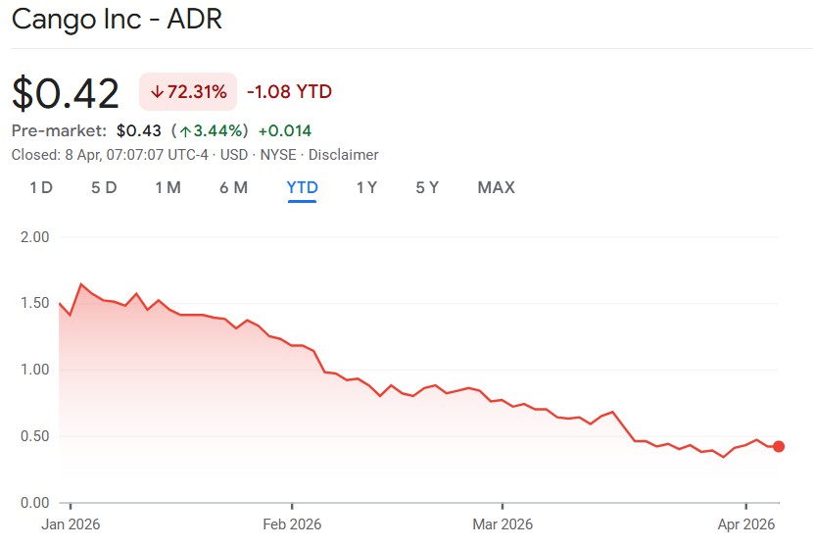Show the 1M price history

pyautogui.click(x=167, y=187)
